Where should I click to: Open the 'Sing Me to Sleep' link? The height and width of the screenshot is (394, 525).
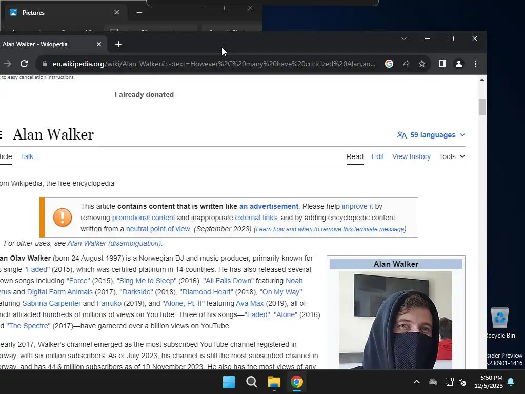coord(147,281)
